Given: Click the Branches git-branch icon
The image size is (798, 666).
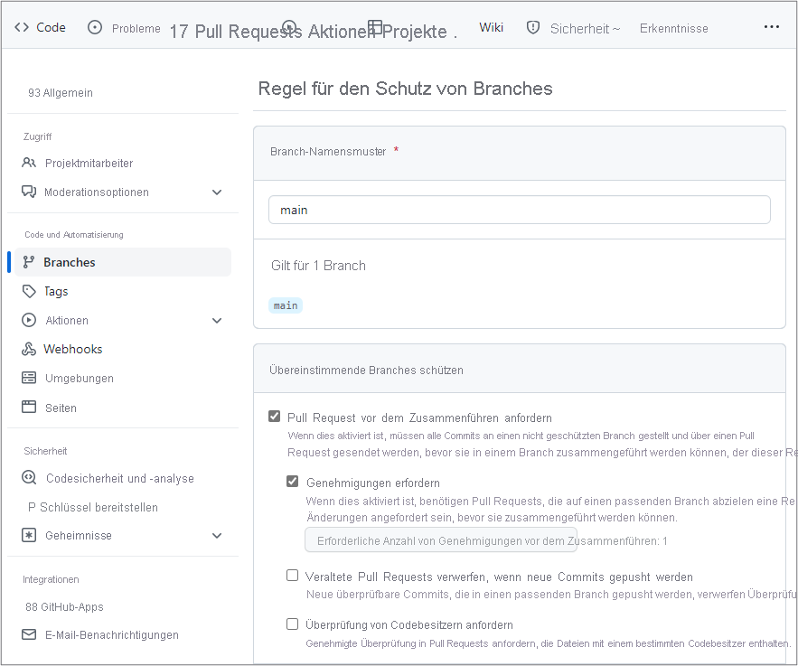Looking at the screenshot, I should [29, 262].
